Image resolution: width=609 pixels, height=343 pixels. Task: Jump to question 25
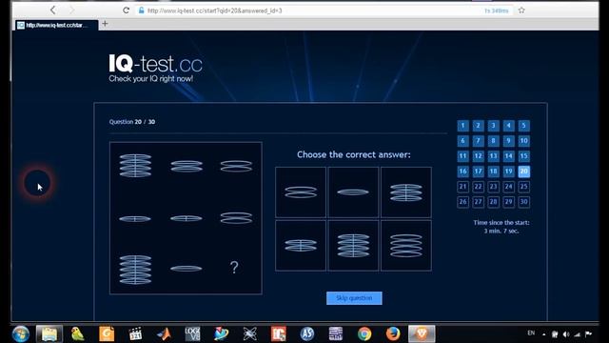coord(524,187)
